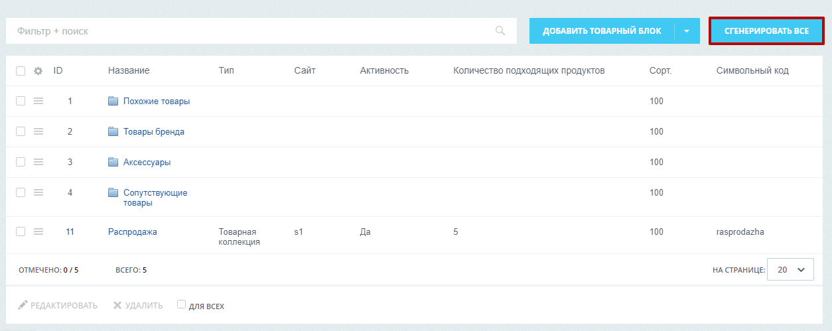Sort by the Название column header
Image resolution: width=832 pixels, height=331 pixels.
129,70
